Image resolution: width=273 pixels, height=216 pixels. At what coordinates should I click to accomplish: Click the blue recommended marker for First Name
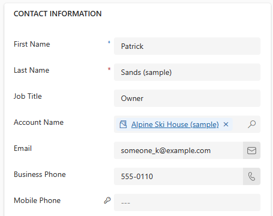pos(109,42)
